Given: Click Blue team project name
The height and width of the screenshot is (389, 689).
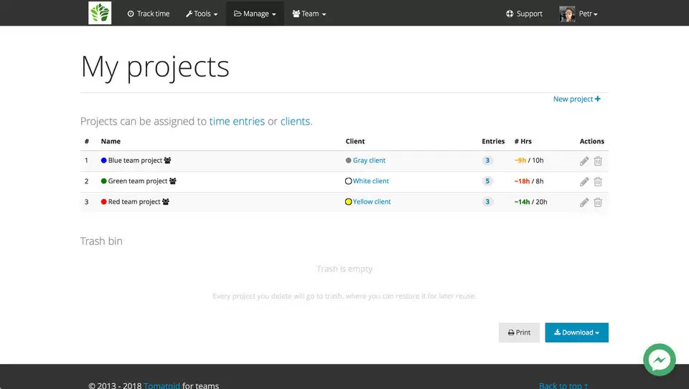Looking at the screenshot, I should 136,160.
